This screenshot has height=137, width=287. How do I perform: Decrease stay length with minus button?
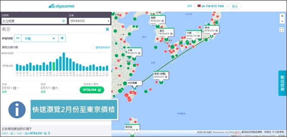[x=18, y=38]
